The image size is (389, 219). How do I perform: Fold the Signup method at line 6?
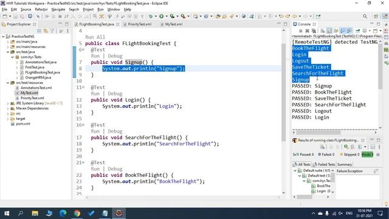[83, 50]
